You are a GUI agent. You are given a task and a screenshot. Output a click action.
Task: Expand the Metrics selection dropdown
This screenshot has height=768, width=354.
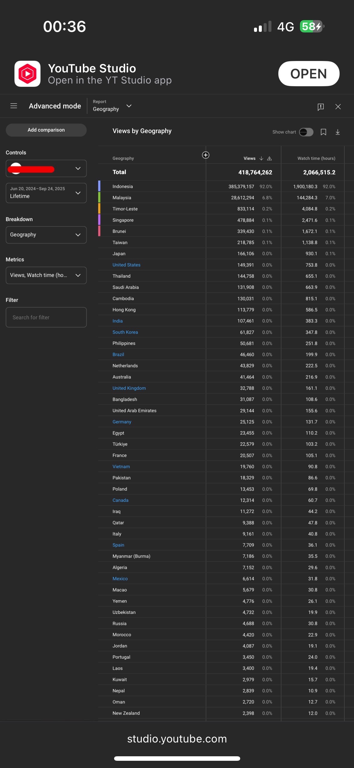[46, 275]
